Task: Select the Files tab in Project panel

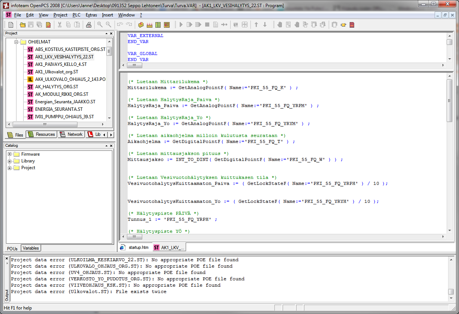Action: (x=15, y=135)
